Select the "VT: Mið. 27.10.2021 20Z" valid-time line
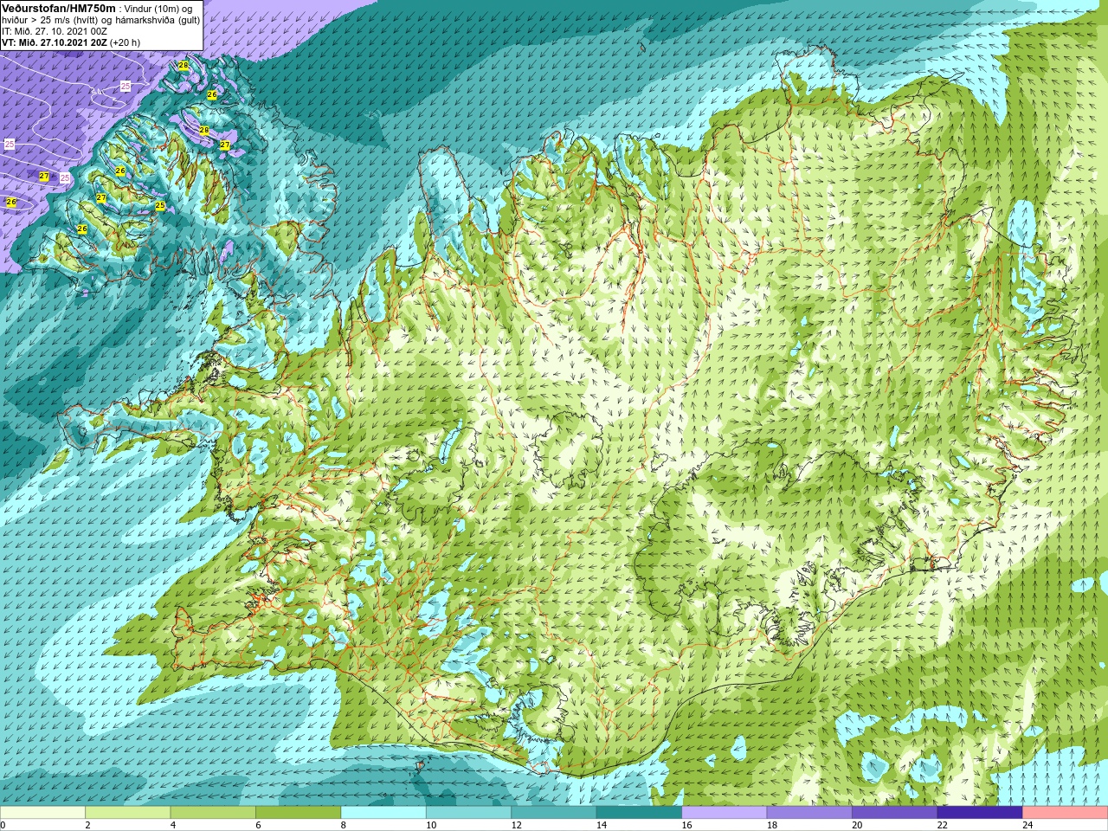 [x=55, y=42]
